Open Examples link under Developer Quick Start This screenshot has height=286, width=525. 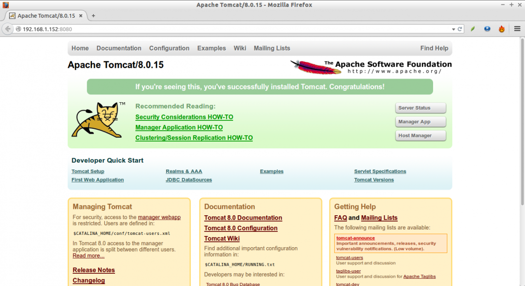(x=271, y=171)
